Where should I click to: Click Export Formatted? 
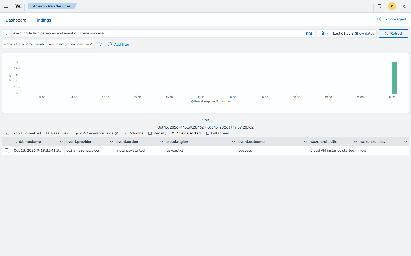click(24, 133)
